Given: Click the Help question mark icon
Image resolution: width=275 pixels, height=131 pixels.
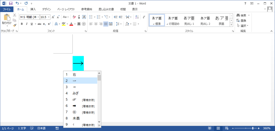Looking at the screenshot, I should click(245, 3).
